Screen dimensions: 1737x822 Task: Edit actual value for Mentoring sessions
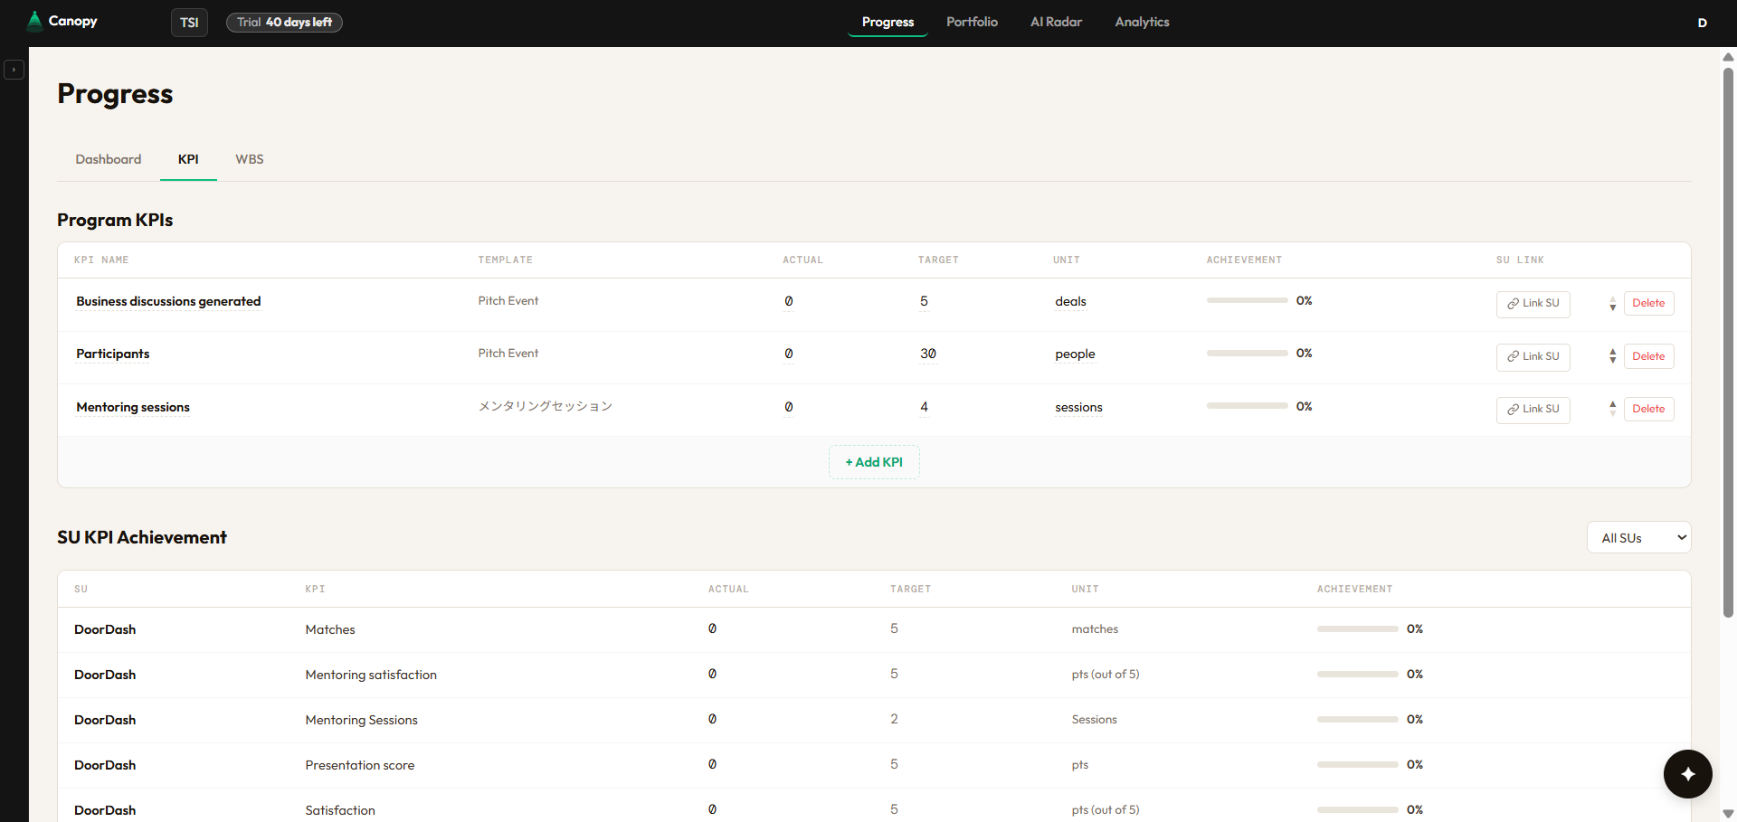coord(789,408)
